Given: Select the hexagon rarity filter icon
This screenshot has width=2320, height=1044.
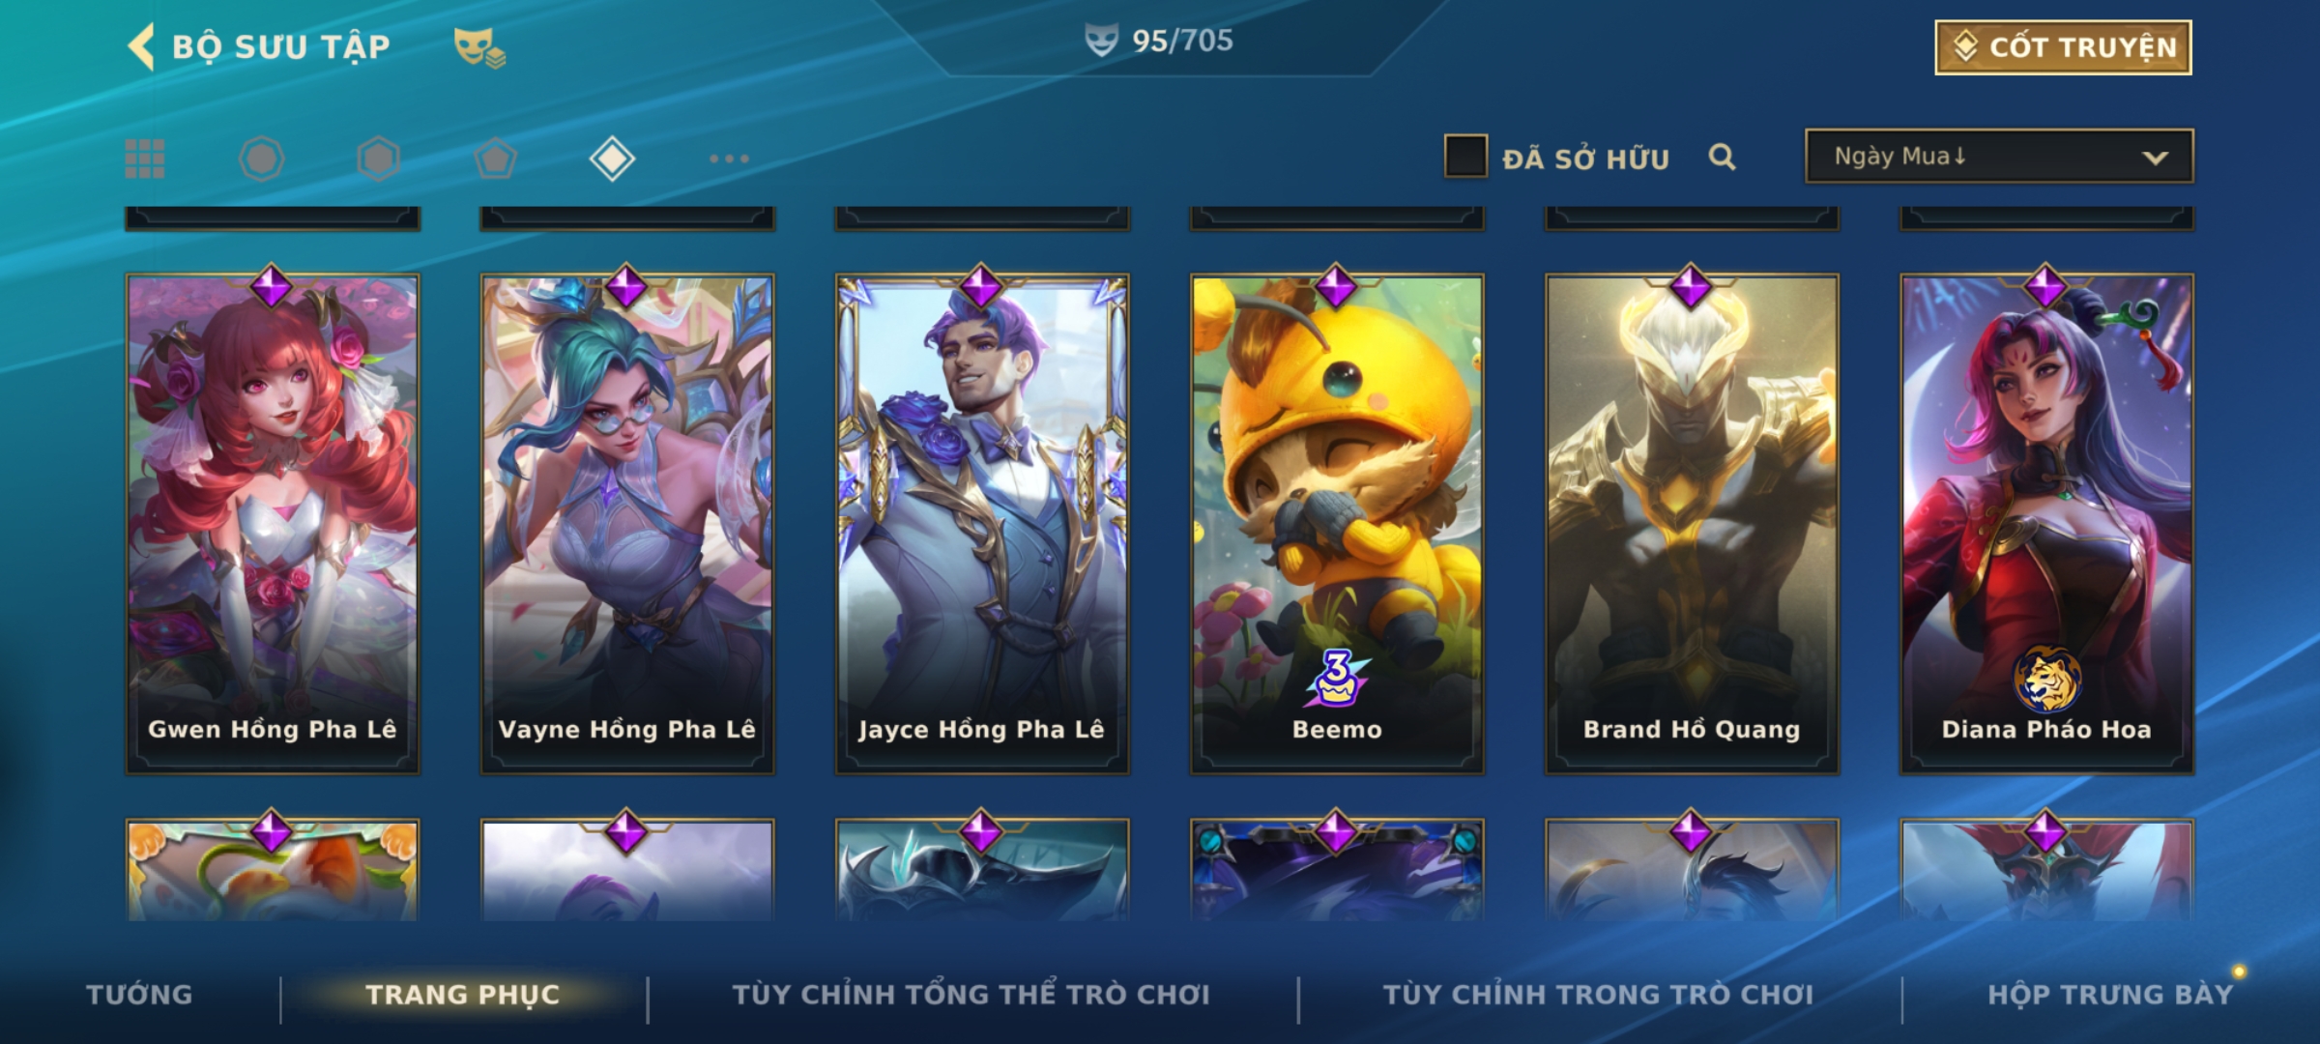Looking at the screenshot, I should 378,159.
